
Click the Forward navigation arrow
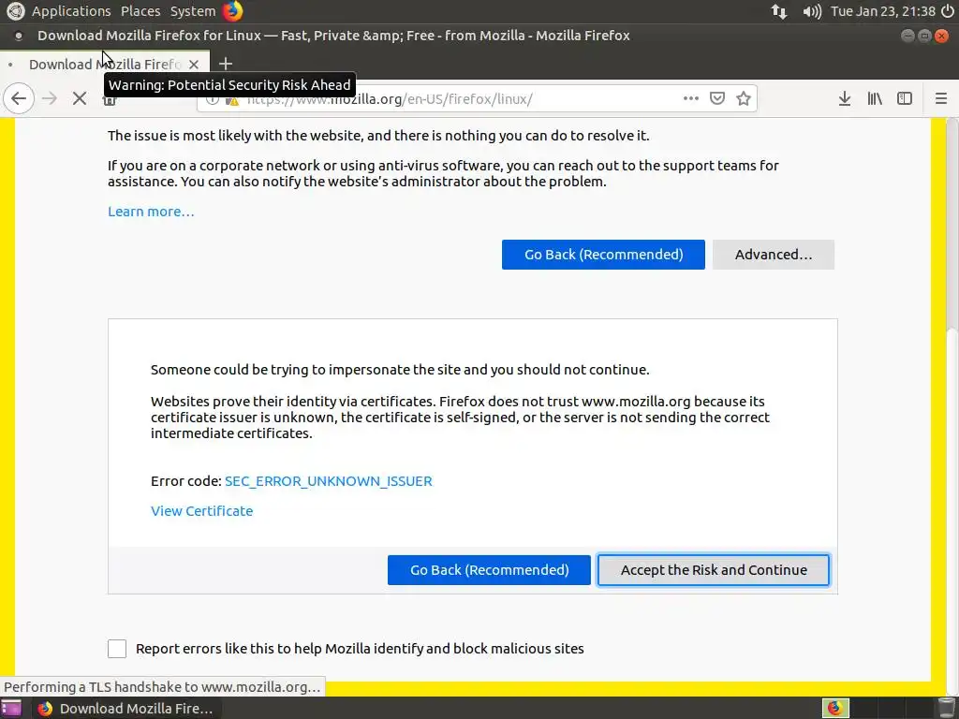coord(50,98)
